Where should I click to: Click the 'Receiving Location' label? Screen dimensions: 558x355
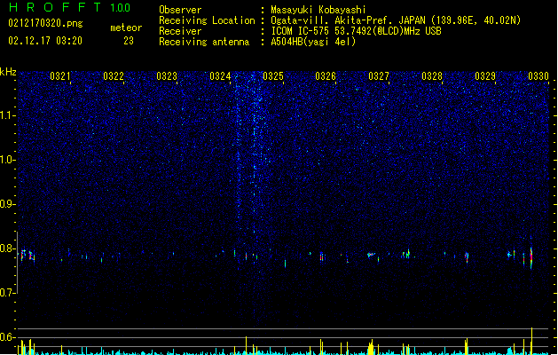tap(207, 20)
